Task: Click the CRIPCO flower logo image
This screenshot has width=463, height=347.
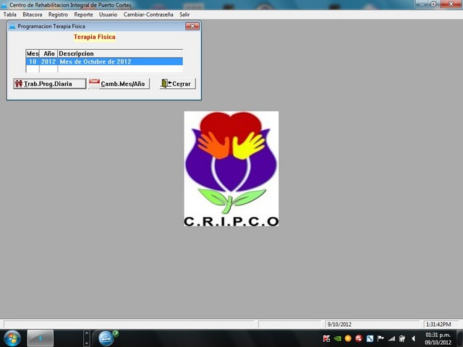Action: point(231,168)
